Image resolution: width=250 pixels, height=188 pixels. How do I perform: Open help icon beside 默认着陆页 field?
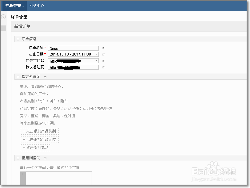tap(104, 67)
